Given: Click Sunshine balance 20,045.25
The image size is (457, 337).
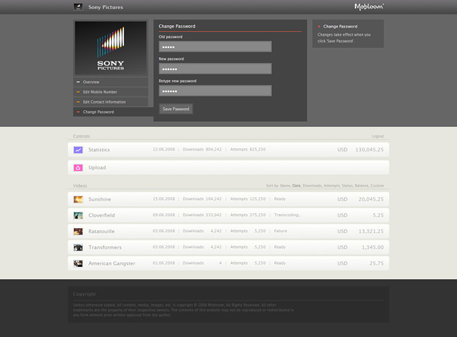Looking at the screenshot, I should [x=371, y=199].
